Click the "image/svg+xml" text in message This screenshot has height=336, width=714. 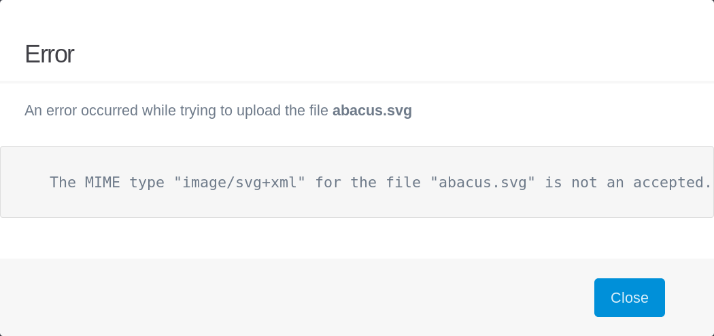[x=239, y=183]
